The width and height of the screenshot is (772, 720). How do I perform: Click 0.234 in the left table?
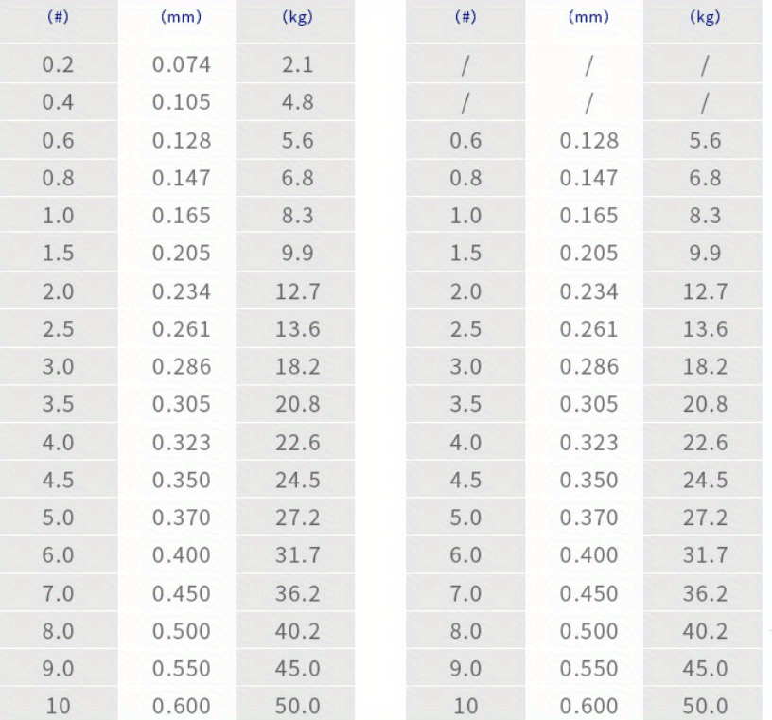tap(182, 291)
